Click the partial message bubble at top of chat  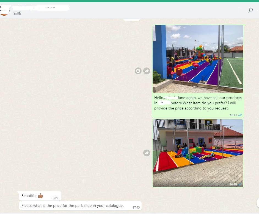tap(131, 19)
